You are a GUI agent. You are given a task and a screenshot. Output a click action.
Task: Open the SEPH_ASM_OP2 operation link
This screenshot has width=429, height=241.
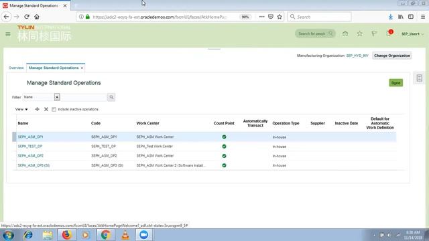pos(30,156)
